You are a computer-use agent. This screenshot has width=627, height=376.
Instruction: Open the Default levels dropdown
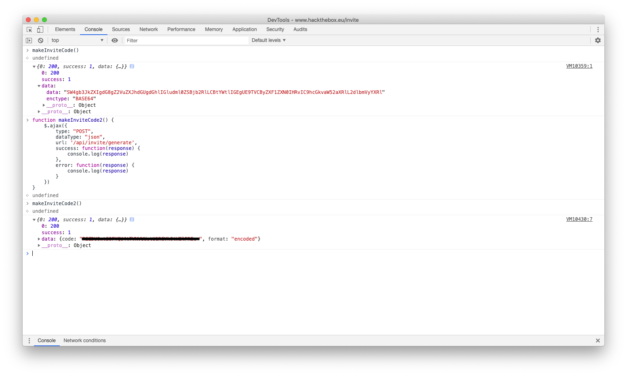269,40
